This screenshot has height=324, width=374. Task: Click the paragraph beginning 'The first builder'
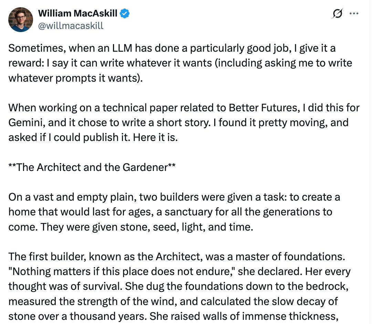click(x=179, y=286)
